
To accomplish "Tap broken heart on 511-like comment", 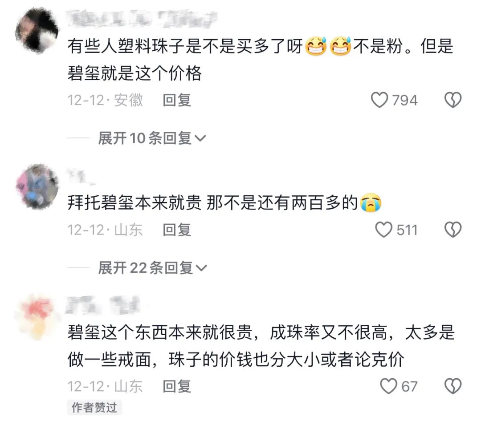I will click(x=453, y=230).
